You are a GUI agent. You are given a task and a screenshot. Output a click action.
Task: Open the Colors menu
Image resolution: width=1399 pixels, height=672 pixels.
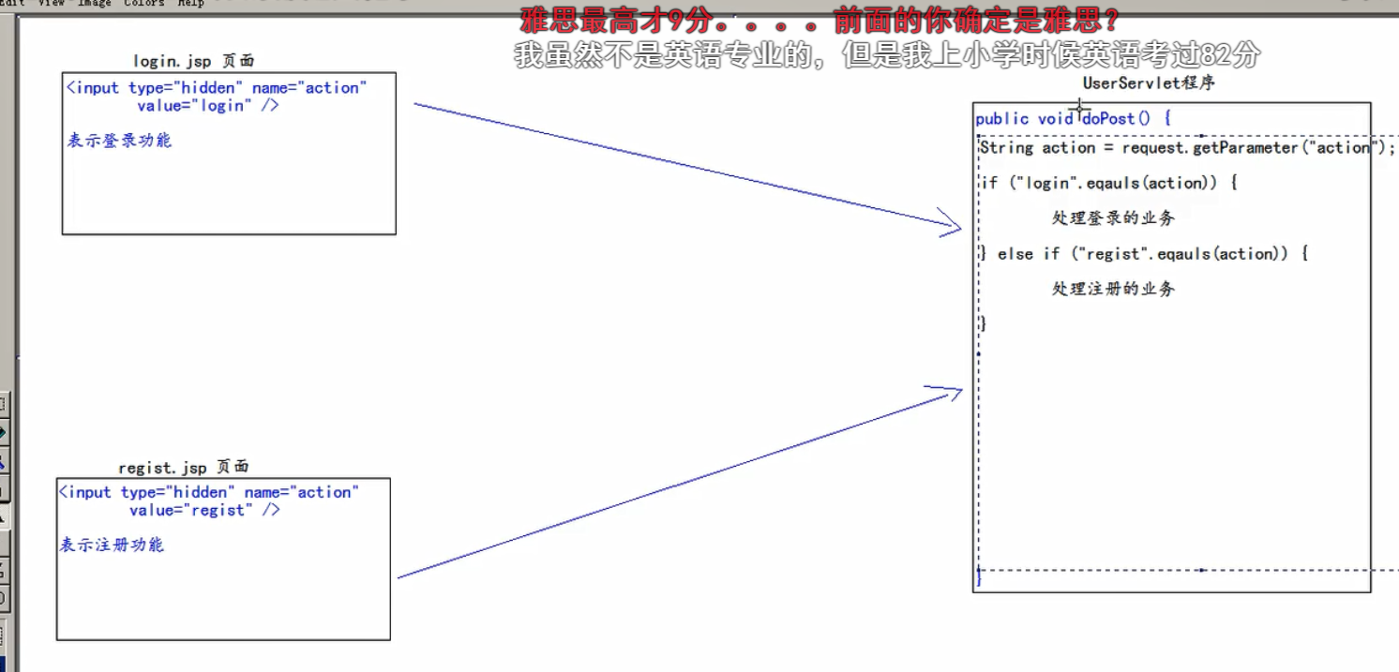click(144, 3)
